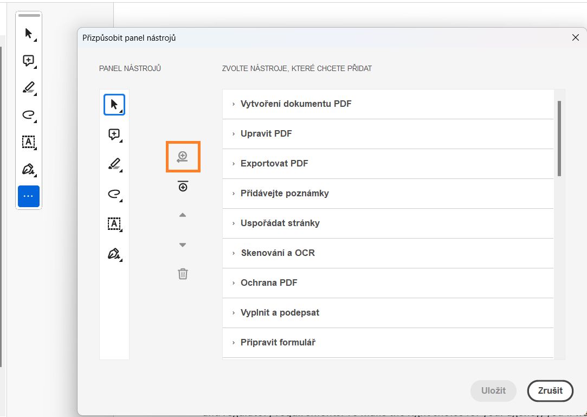Click the add divider line icon

183,187
